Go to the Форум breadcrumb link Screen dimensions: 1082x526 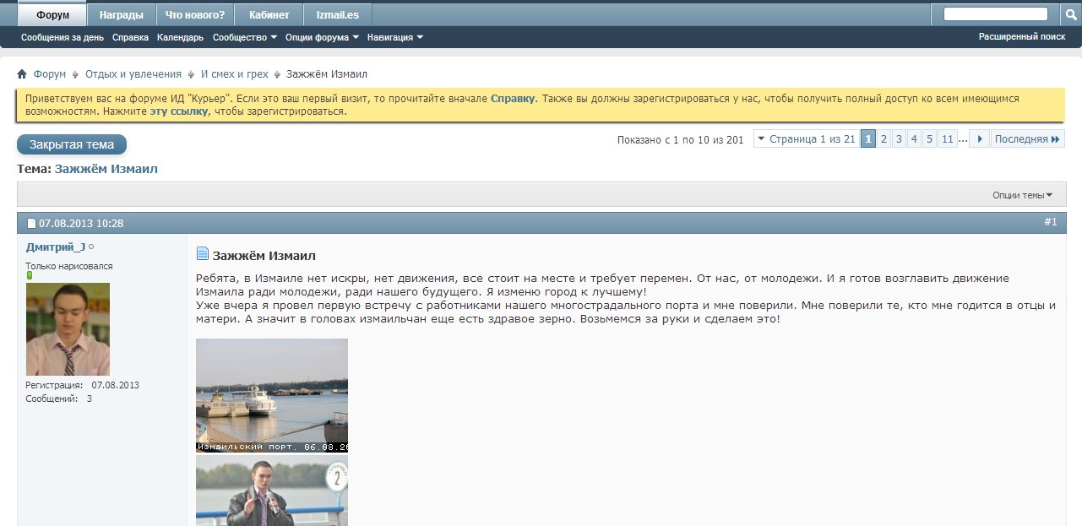click(50, 74)
